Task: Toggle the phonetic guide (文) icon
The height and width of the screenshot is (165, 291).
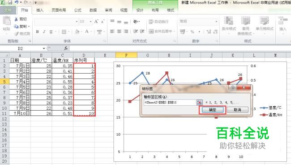Action: (99, 32)
